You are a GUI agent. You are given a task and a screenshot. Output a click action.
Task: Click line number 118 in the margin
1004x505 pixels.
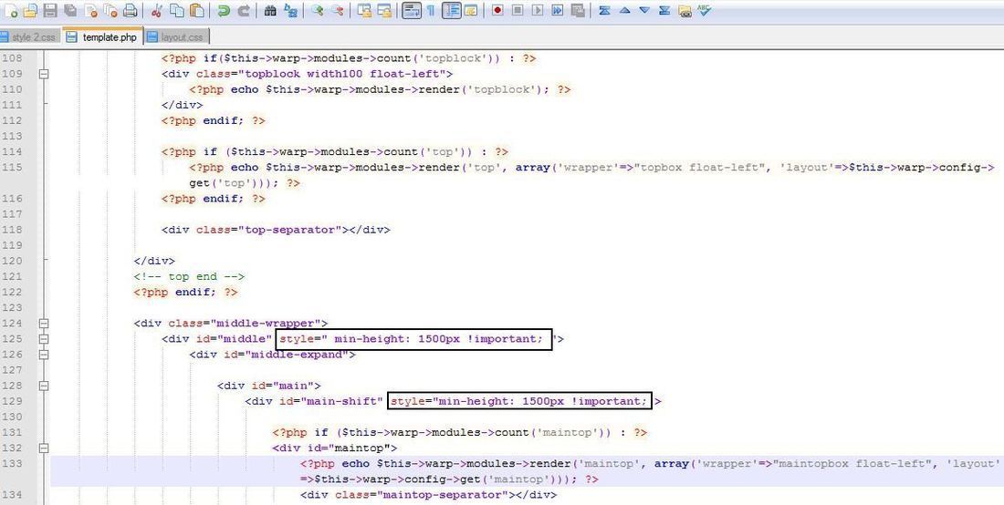click(13, 230)
